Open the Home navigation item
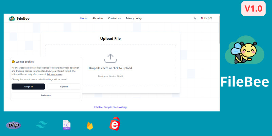 click(x=84, y=18)
